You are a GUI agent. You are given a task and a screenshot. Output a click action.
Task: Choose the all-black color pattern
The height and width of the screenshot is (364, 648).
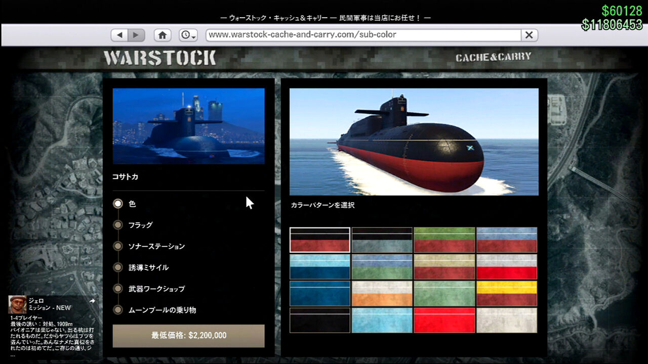(320, 320)
